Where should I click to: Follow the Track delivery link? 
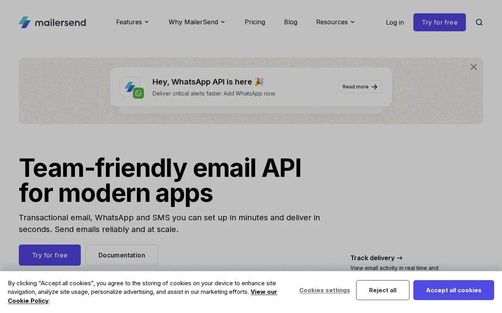click(376, 258)
